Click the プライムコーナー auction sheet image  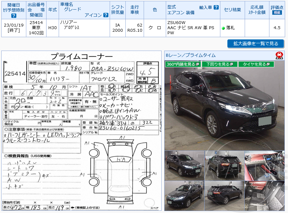80,131
